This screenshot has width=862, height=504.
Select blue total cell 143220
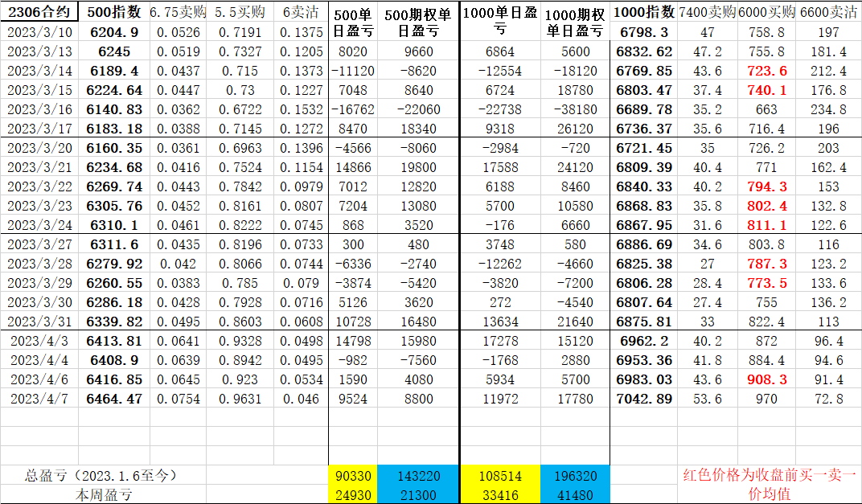click(418, 475)
